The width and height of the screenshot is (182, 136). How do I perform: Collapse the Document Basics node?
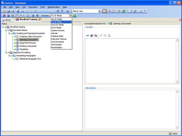(x=6, y=30)
